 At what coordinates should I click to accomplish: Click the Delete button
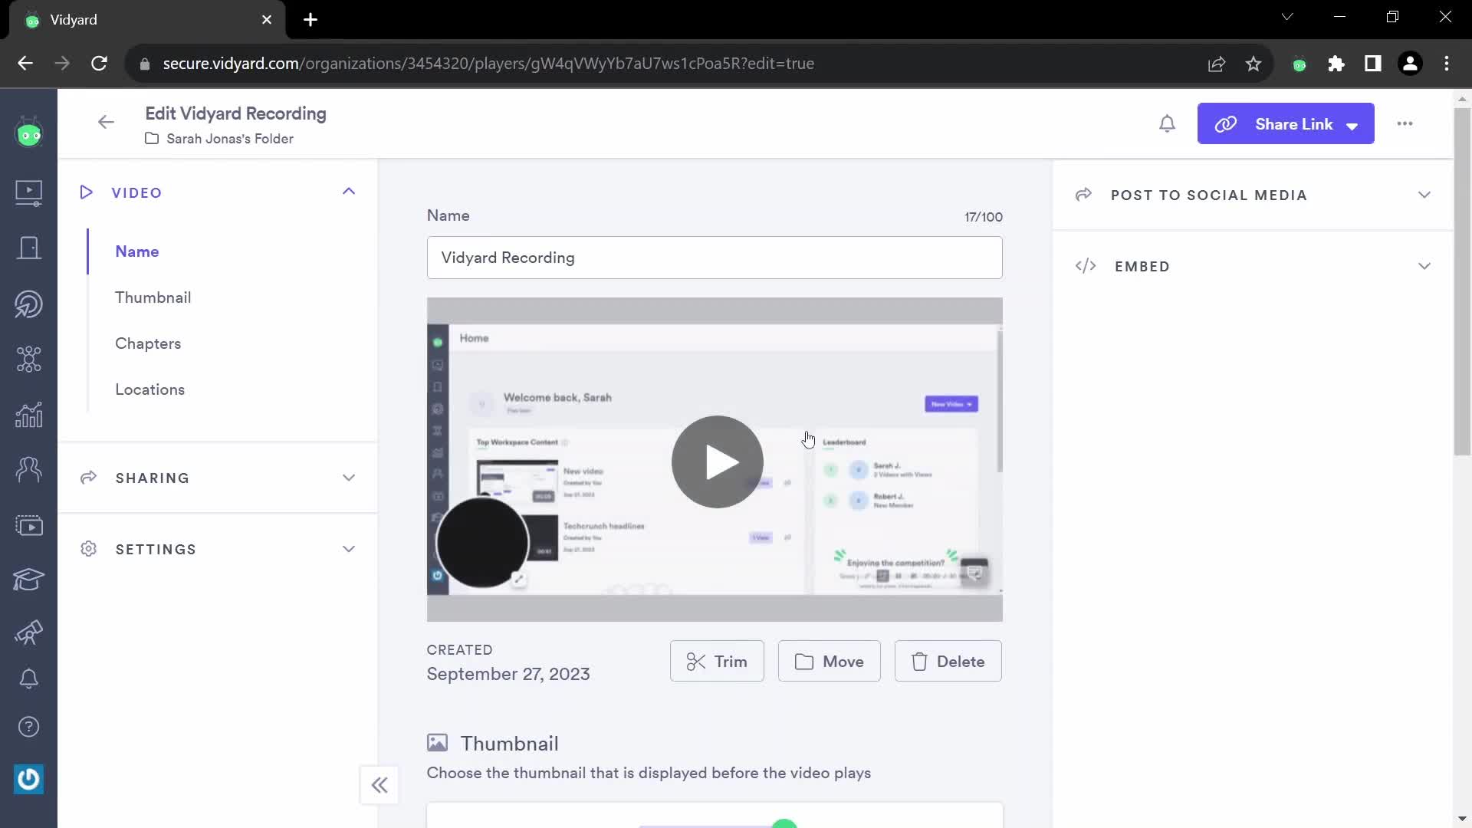tap(948, 661)
